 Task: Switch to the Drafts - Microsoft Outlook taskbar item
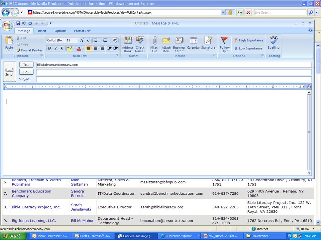coord(93,236)
